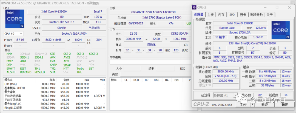Go to the 测试分数 tab in CPU-Z

pyautogui.click(x=256, y=15)
